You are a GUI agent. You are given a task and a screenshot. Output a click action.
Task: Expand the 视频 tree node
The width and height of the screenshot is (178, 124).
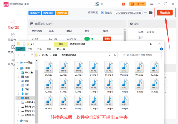[x=19, y=77]
